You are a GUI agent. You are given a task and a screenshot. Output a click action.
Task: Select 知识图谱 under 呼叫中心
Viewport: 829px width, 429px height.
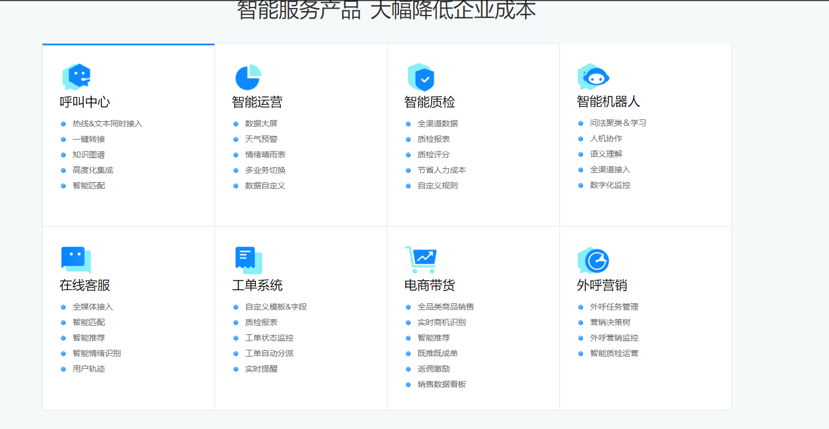pyautogui.click(x=89, y=154)
